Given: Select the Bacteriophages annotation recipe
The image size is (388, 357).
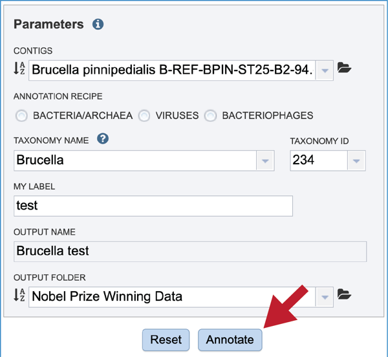Looking at the screenshot, I should [x=211, y=116].
